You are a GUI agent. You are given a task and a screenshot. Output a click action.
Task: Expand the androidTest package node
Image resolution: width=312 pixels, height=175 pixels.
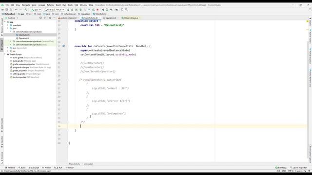tap(11, 41)
